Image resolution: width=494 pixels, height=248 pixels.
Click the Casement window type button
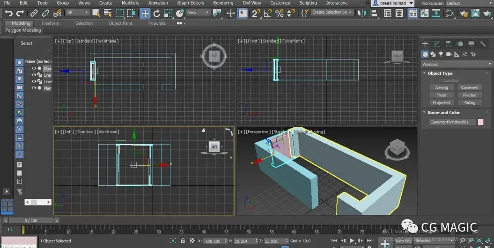click(470, 88)
